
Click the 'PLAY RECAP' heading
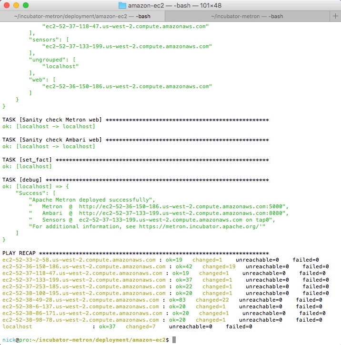[19, 253]
